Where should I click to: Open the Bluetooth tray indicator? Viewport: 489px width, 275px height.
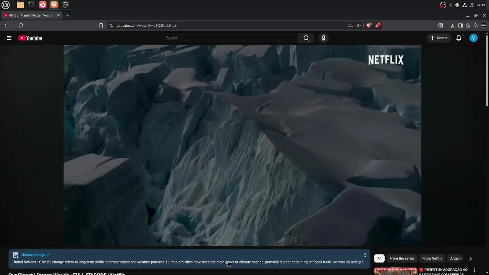coord(451,5)
